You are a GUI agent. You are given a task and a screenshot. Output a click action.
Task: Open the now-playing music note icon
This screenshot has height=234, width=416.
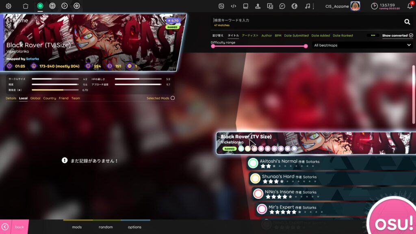(308, 6)
